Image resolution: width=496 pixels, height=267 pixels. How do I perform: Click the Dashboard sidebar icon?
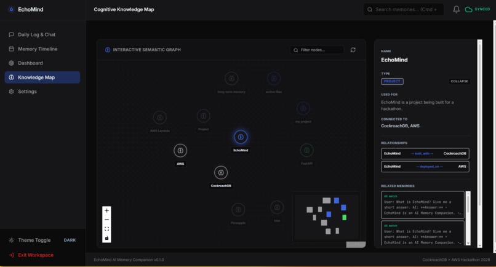(12, 63)
